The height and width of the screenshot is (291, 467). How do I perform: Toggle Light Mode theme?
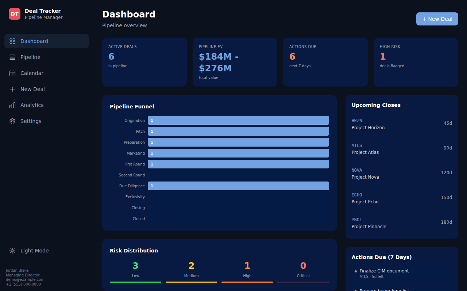click(x=46, y=251)
